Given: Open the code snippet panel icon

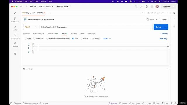Looking at the screenshot, I should coord(174,20).
